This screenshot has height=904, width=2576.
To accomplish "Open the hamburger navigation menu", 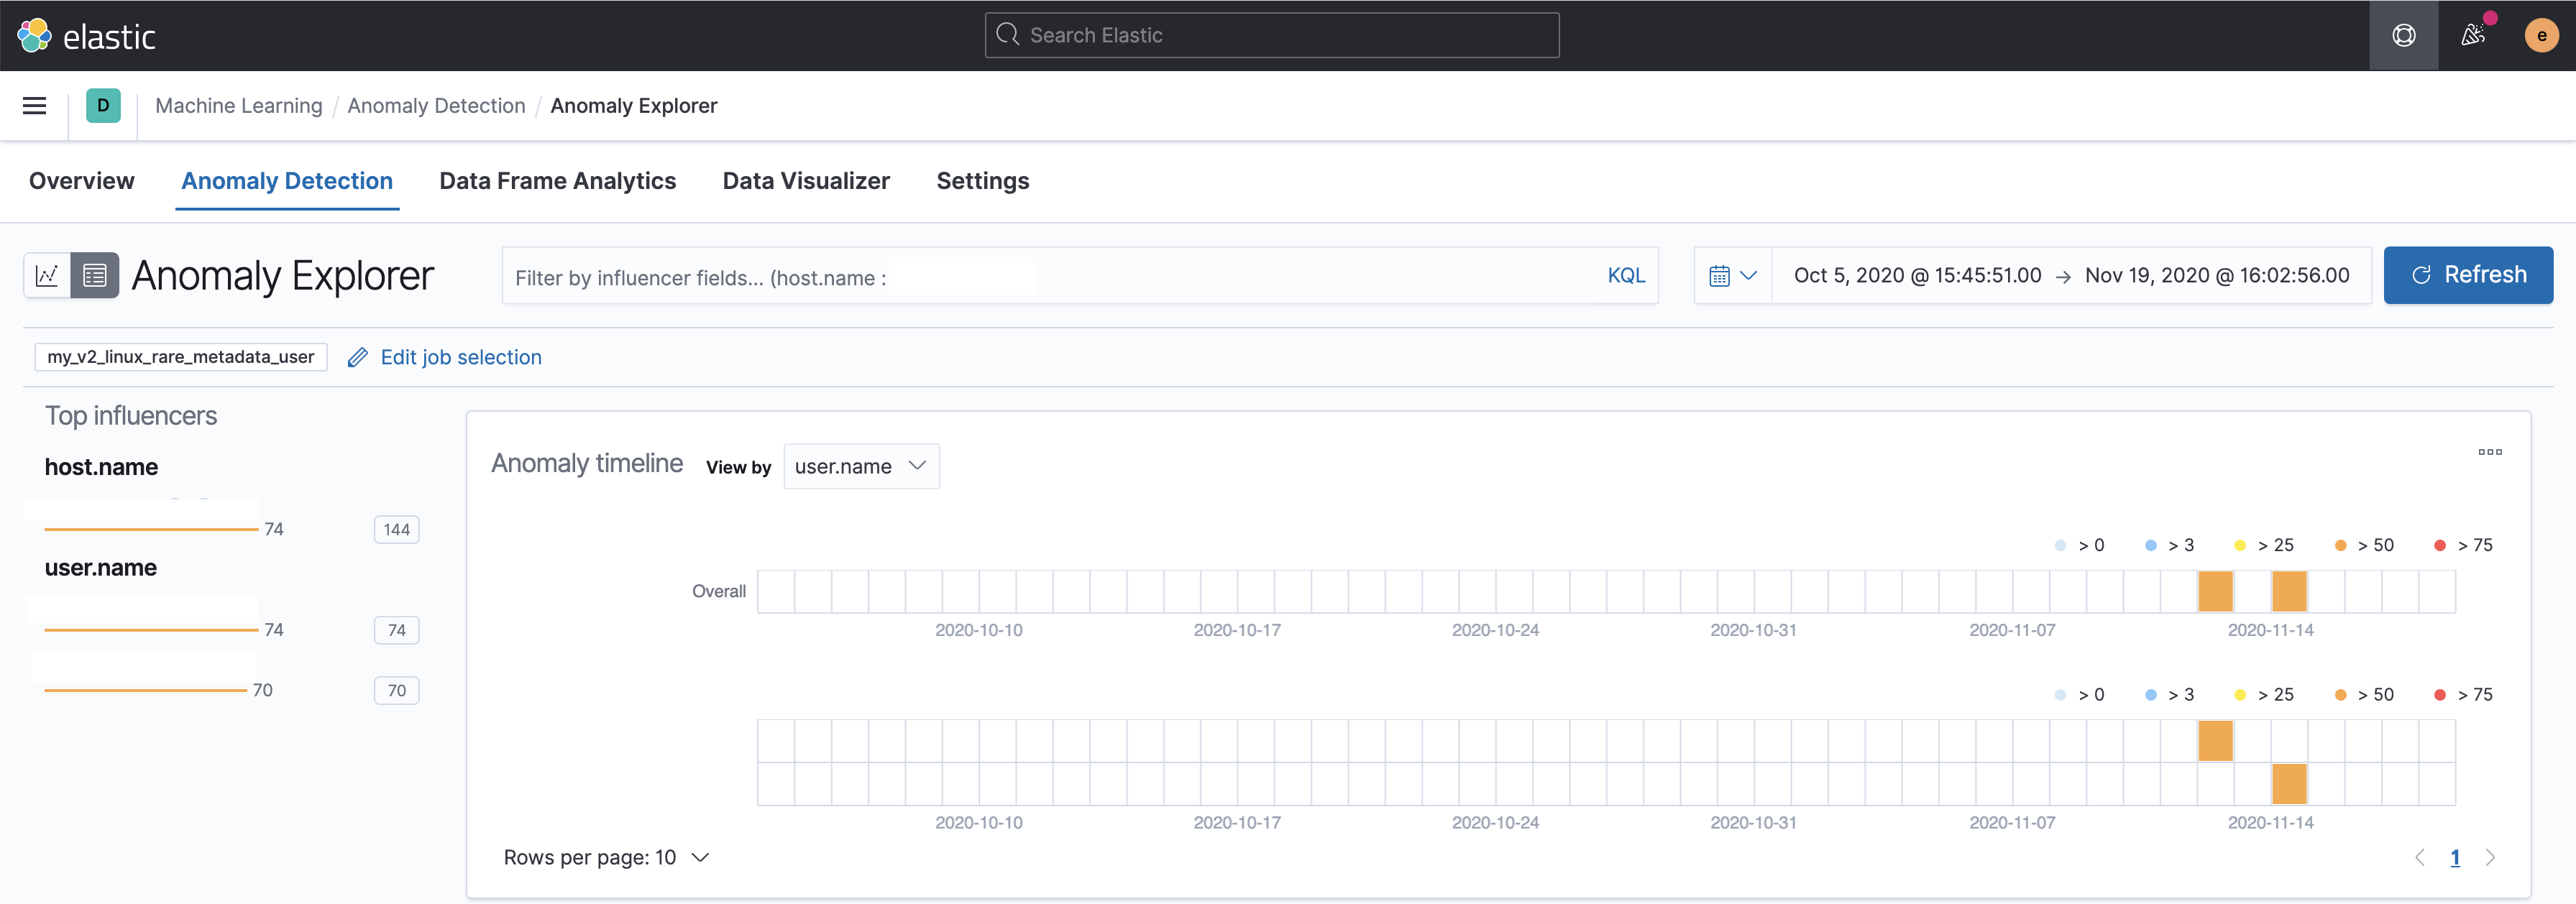I will point(34,106).
